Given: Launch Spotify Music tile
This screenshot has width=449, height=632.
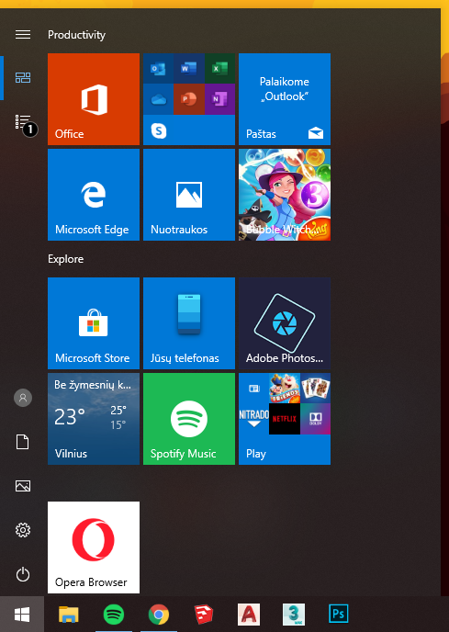Looking at the screenshot, I should [x=189, y=419].
